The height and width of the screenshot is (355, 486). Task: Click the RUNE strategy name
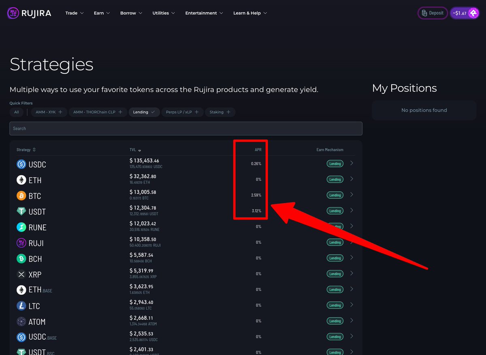[x=38, y=227]
